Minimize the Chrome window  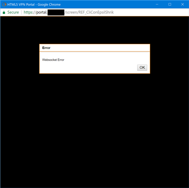[x=157, y=4]
